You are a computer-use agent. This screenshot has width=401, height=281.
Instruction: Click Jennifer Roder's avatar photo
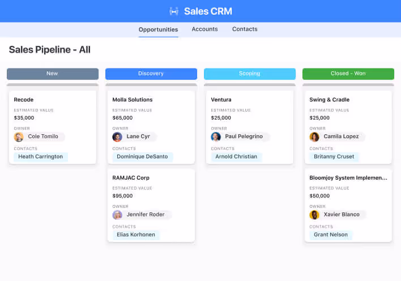(x=117, y=215)
